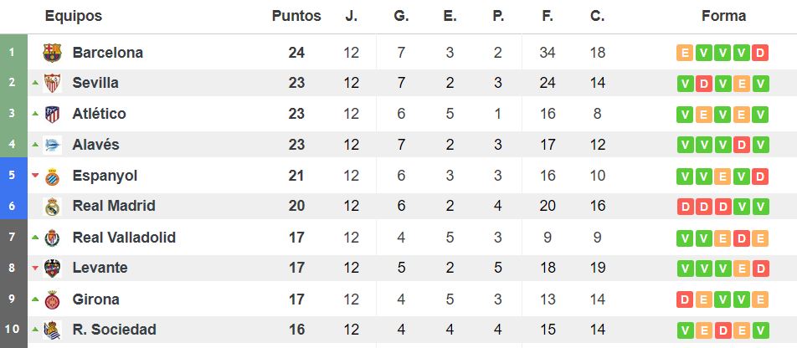Open the Levante team name link

click(100, 268)
